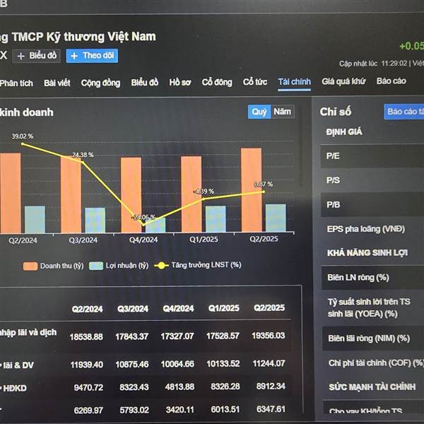Open the Phân tích tab
The width and height of the screenshot is (424, 424).
[x=16, y=83]
